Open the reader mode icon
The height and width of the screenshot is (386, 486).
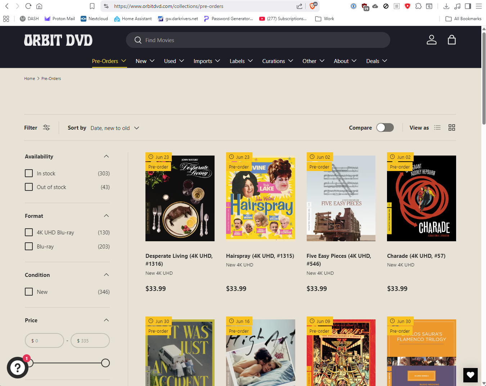[x=397, y=6]
